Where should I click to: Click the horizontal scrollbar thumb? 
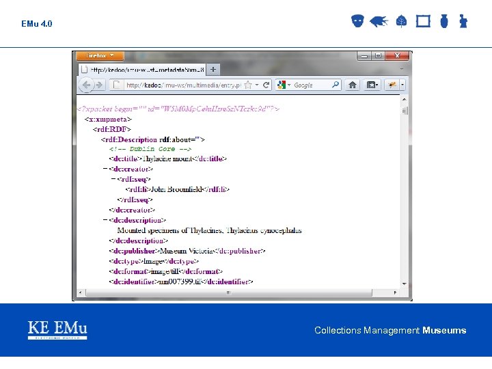tap(229, 292)
